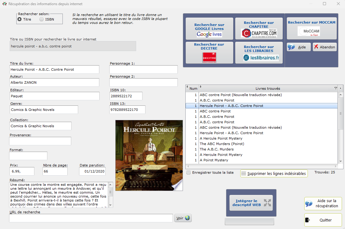This screenshot has width=345, height=229.
Task: Click the globe icon on Voir button
Action: pyautogui.click(x=187, y=218)
